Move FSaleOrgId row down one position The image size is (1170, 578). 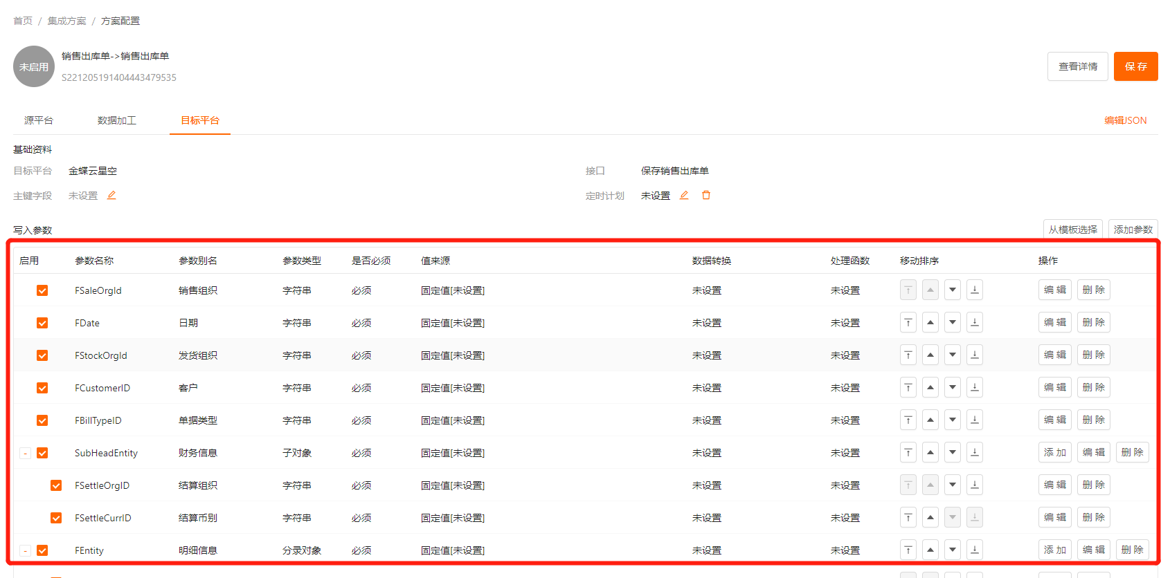pos(953,290)
